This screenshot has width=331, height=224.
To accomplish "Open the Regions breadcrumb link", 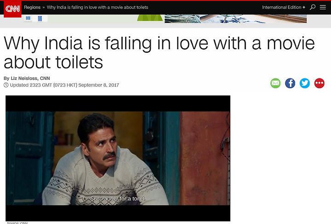I will tap(32, 7).
